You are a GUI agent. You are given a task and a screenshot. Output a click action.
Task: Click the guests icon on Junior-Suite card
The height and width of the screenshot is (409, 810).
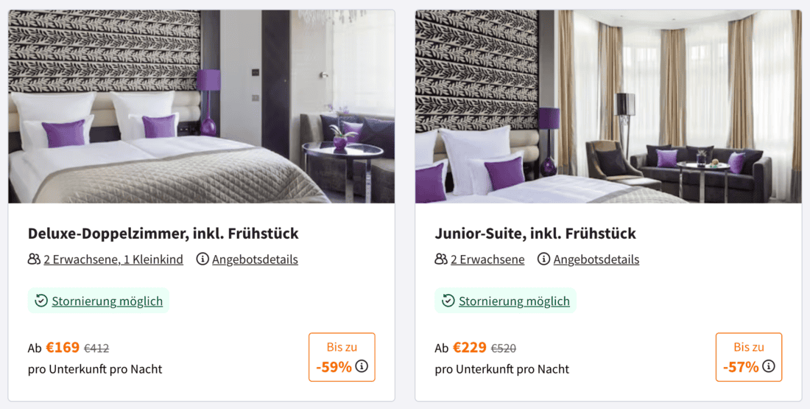click(x=441, y=259)
